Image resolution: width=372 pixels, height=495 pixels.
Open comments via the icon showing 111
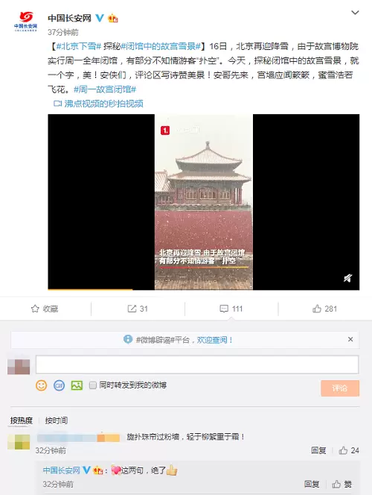(x=224, y=309)
